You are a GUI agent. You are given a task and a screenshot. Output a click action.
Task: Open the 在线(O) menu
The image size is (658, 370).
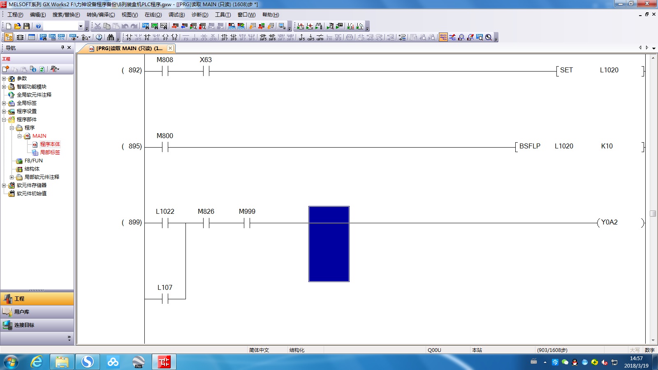click(153, 15)
